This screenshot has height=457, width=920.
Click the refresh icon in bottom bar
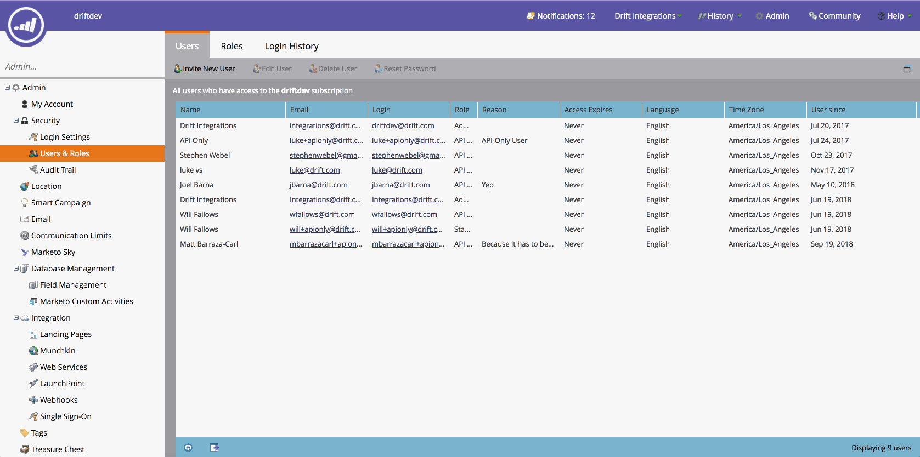click(x=188, y=448)
